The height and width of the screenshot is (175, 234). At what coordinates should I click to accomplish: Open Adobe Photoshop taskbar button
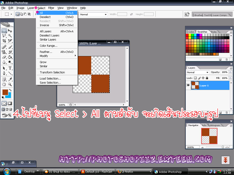(x=171, y=172)
